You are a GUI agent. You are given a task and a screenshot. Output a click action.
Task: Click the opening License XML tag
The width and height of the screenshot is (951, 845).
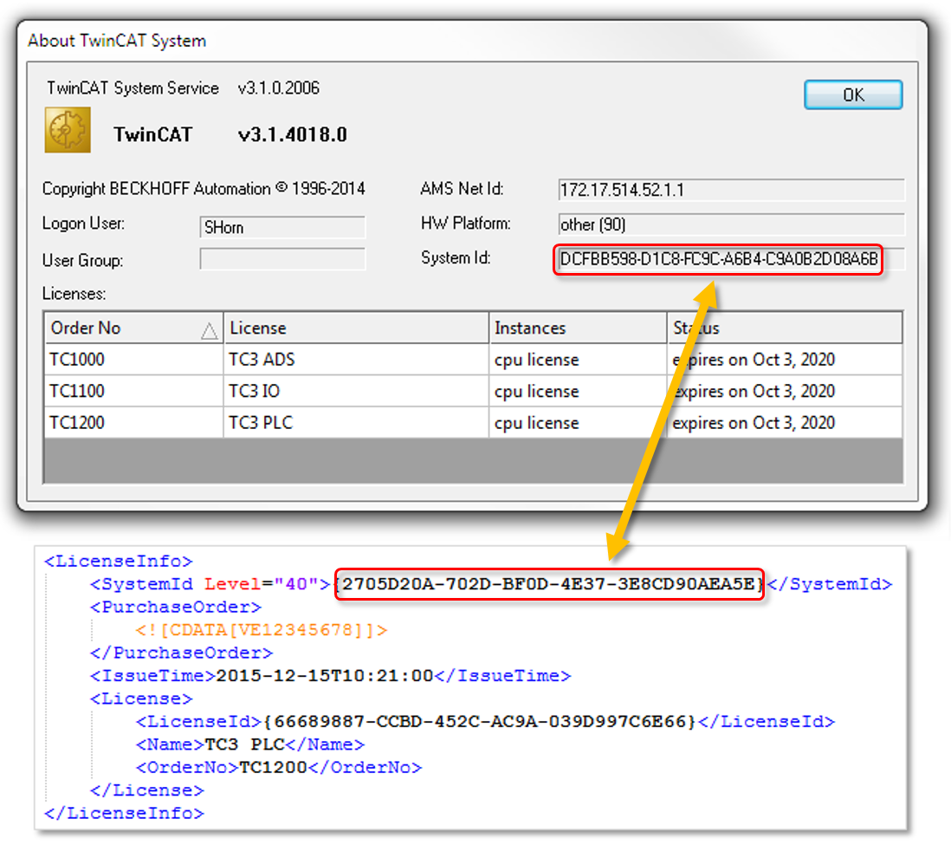[140, 699]
